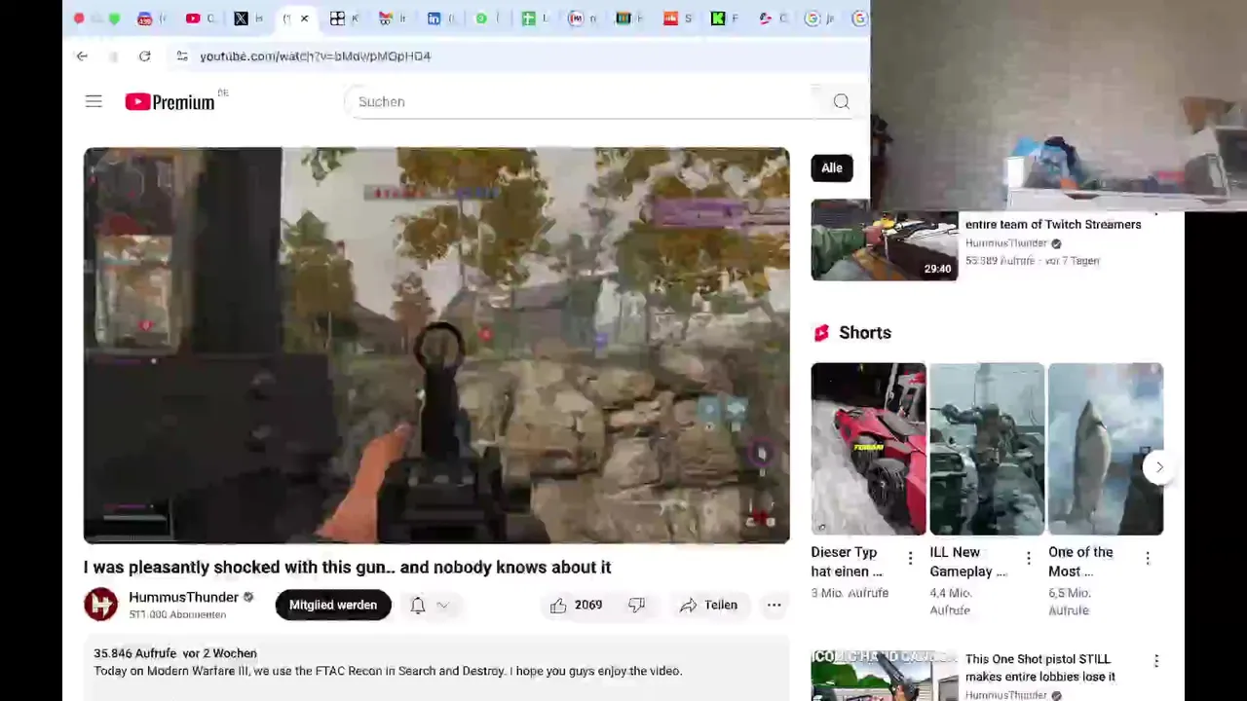Image resolution: width=1247 pixels, height=701 pixels.
Task: Go back with browser back arrow
Action: [82, 56]
